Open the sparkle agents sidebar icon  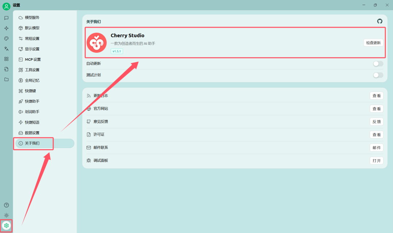pyautogui.click(x=6, y=28)
